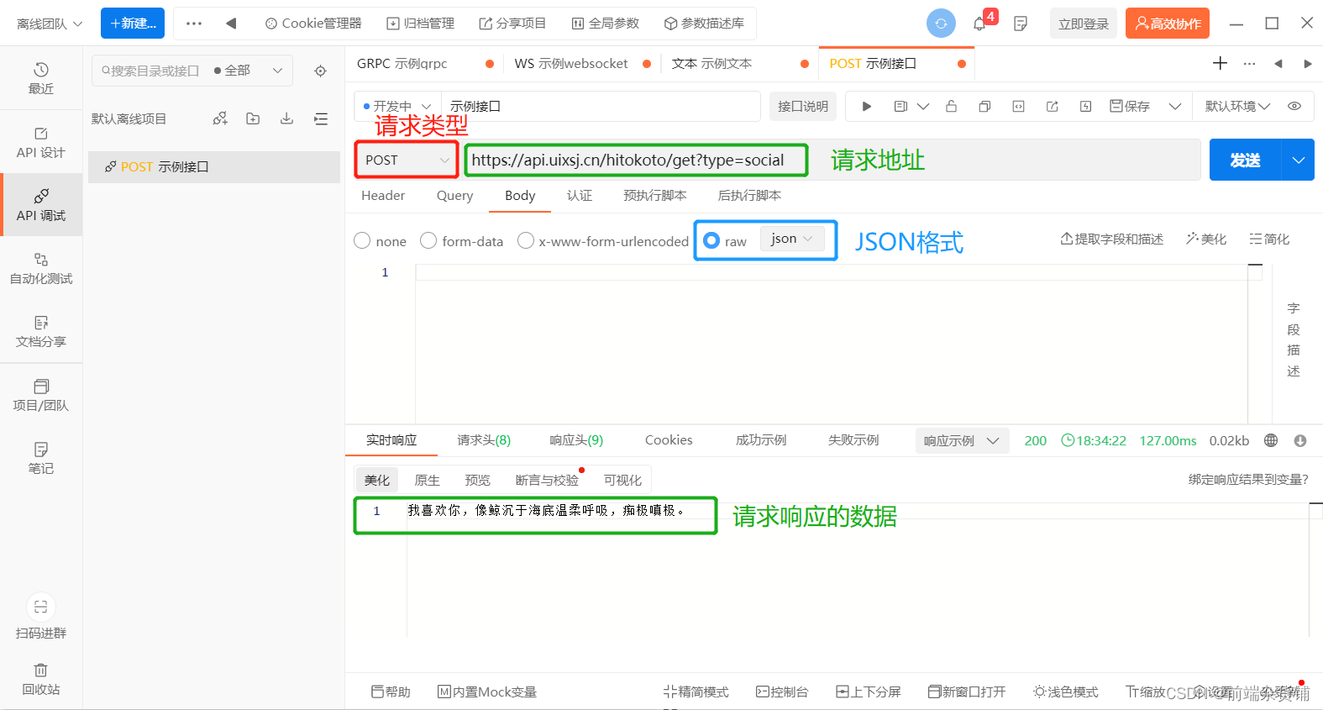Click the download response icon
1323x710 pixels.
pyautogui.click(x=1299, y=440)
